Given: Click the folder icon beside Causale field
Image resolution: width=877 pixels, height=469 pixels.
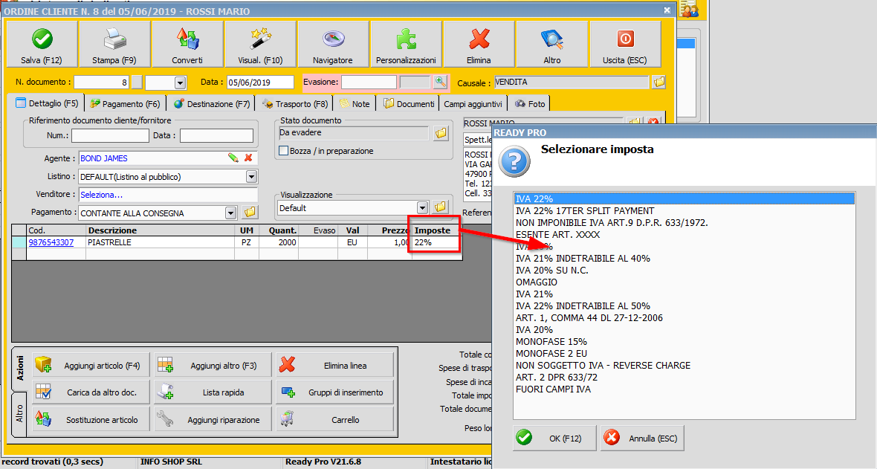Looking at the screenshot, I should pos(659,83).
